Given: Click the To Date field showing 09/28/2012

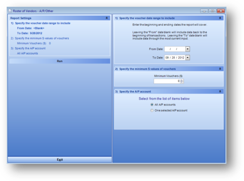Looking at the screenshot, I should tap(175, 58).
